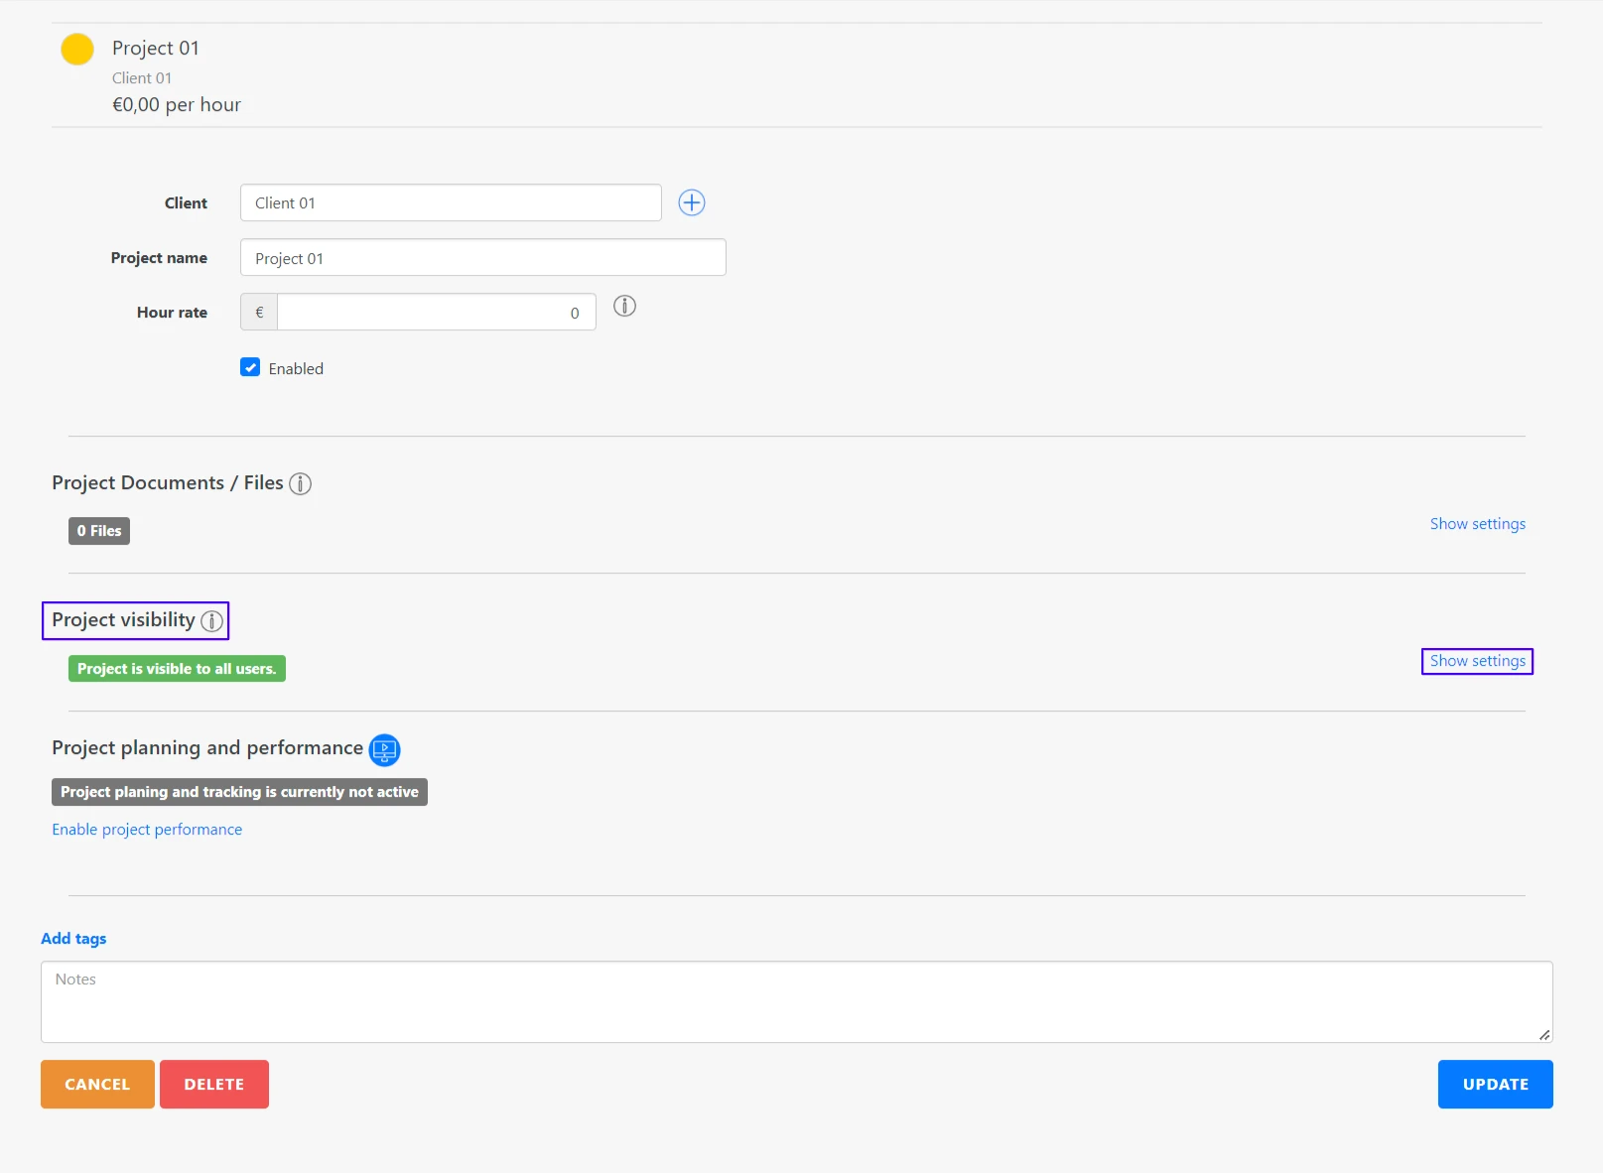Open the project planning tutorial video icon
The height and width of the screenshot is (1173, 1603).
pos(384,749)
